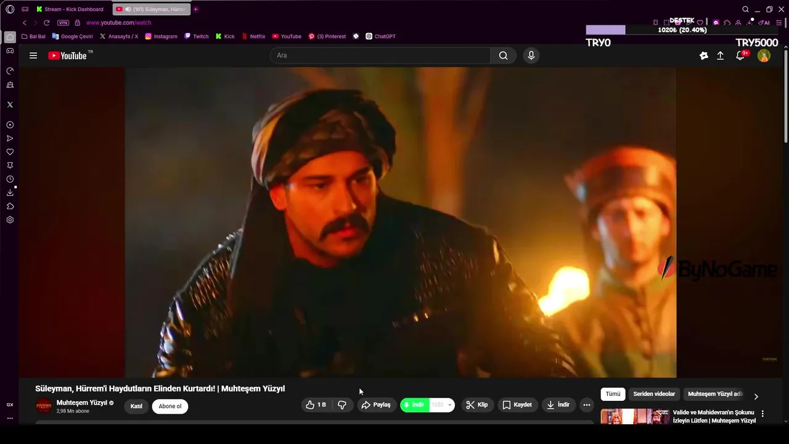This screenshot has width=789, height=444.
Task: Select Seriden videolar chip
Action: coord(654,394)
